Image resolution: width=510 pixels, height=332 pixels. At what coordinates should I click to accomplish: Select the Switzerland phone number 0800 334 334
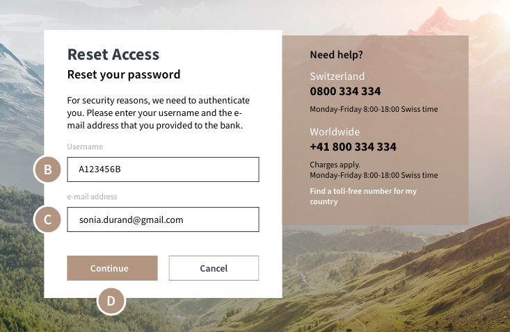pos(345,91)
